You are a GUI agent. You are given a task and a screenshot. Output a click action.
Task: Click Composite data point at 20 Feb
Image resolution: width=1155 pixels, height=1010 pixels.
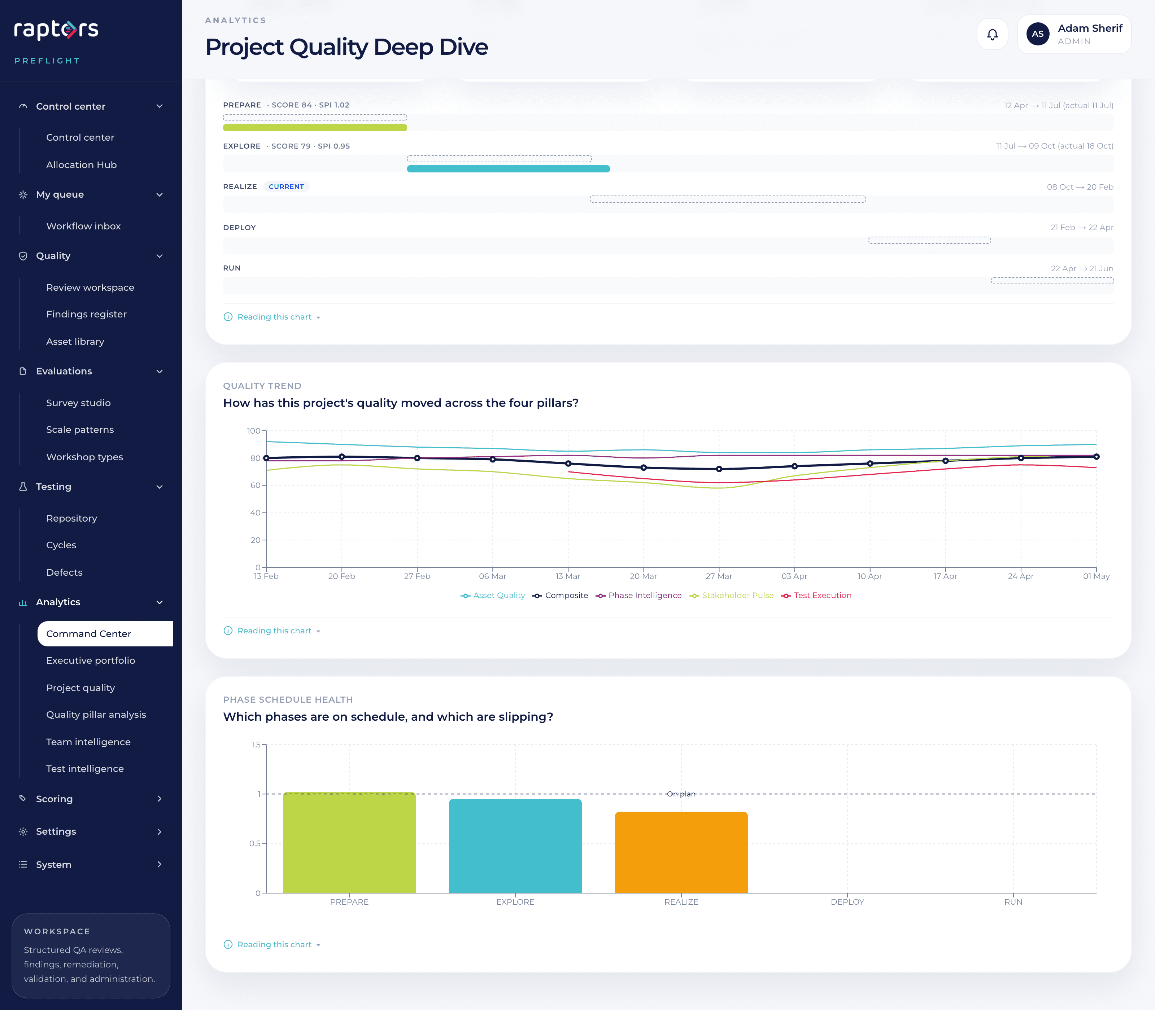tap(342, 457)
